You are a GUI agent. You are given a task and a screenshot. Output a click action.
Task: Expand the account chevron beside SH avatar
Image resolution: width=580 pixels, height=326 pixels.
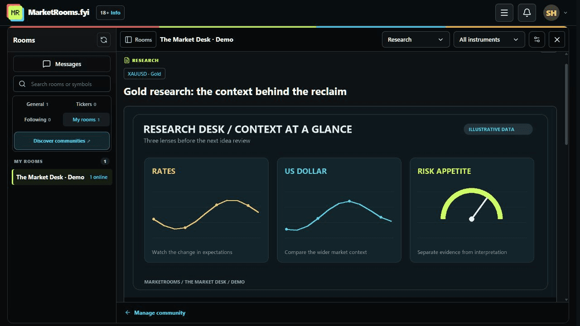(565, 13)
